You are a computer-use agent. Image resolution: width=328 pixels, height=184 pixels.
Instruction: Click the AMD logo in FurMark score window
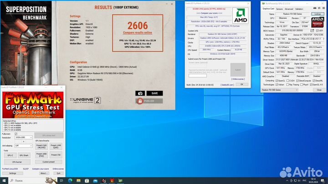pyautogui.click(x=241, y=15)
